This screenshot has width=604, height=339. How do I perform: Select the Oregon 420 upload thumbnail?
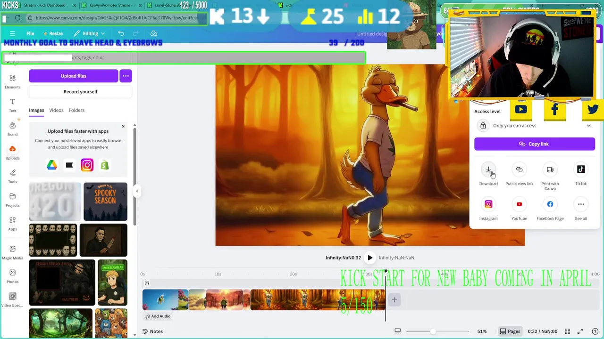coord(55,202)
